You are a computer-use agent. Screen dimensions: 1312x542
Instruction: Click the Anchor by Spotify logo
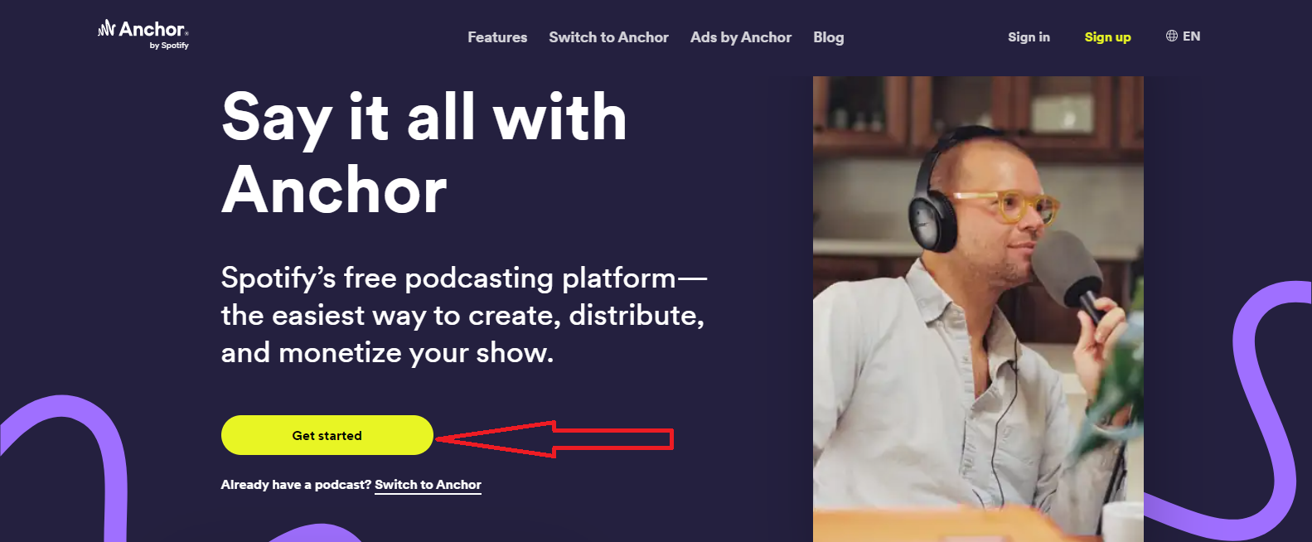(143, 34)
